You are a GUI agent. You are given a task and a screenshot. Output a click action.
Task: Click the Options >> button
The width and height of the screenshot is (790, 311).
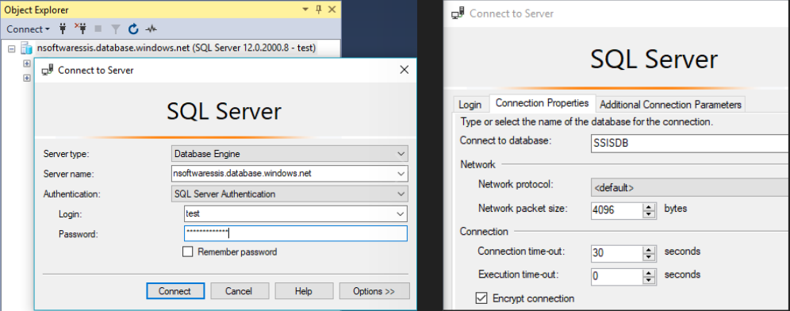[x=374, y=291]
